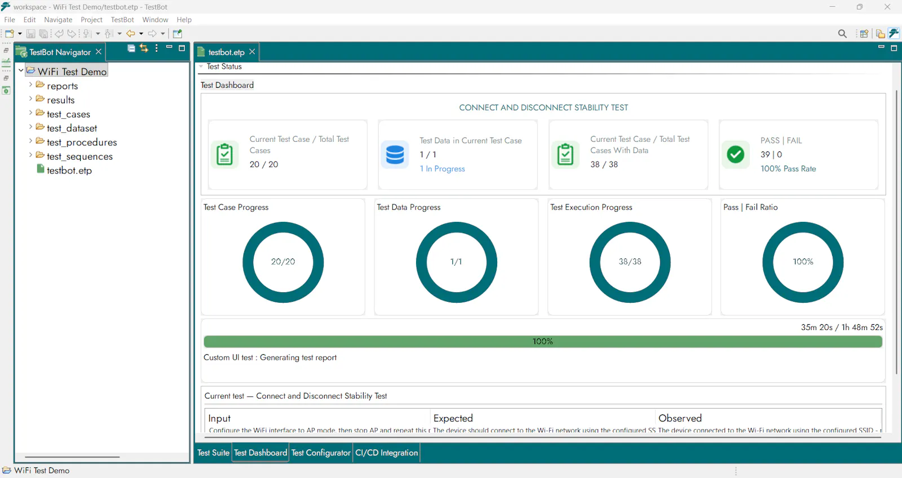The image size is (902, 478).
Task: Close the testbot.etp editor tab
Action: 252,52
